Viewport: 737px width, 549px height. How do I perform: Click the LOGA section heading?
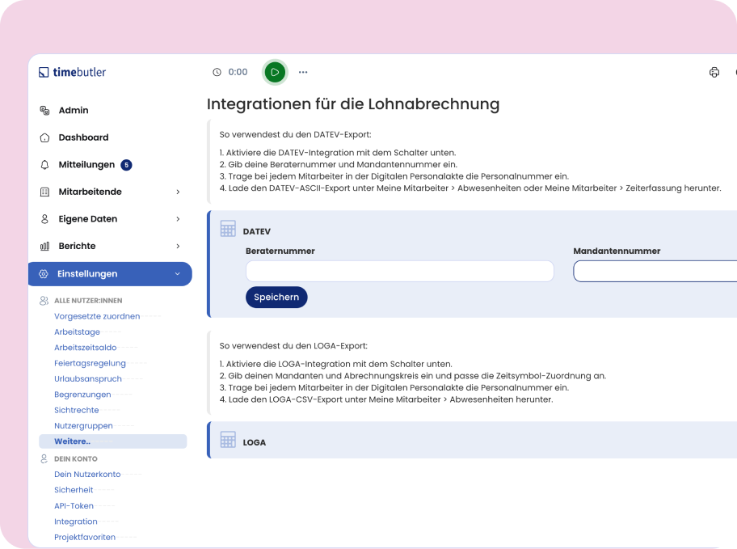click(255, 443)
